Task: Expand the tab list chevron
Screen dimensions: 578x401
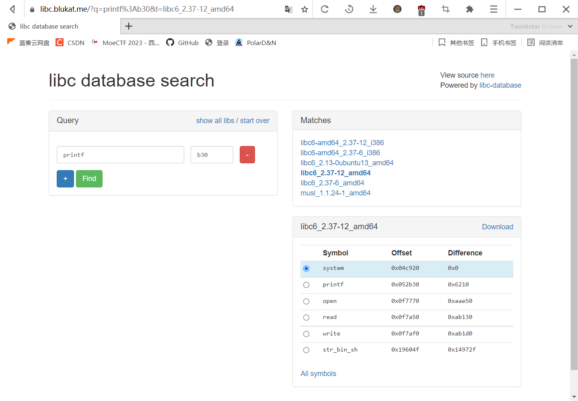Action: point(570,26)
